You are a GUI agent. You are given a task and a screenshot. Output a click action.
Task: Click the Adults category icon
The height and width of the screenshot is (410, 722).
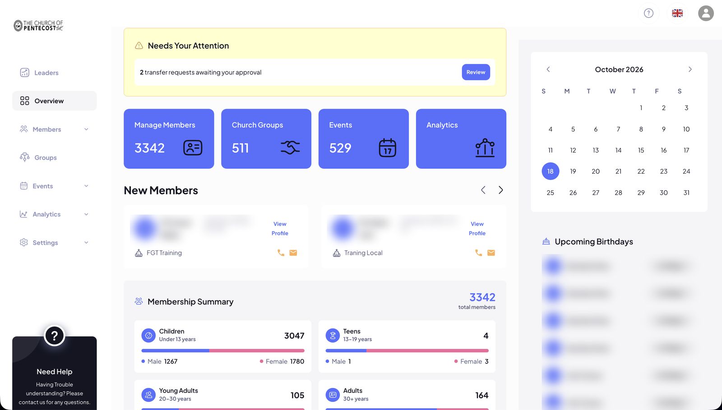333,395
